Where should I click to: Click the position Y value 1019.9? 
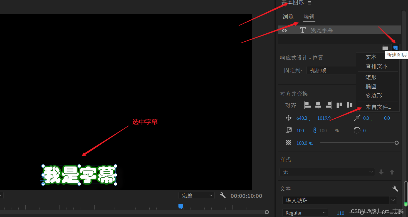324,118
